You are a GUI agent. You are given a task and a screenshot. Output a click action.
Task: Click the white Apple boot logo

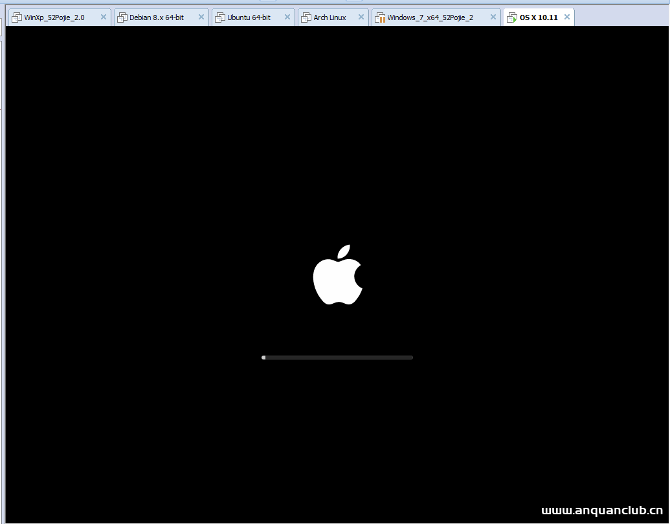[337, 275]
